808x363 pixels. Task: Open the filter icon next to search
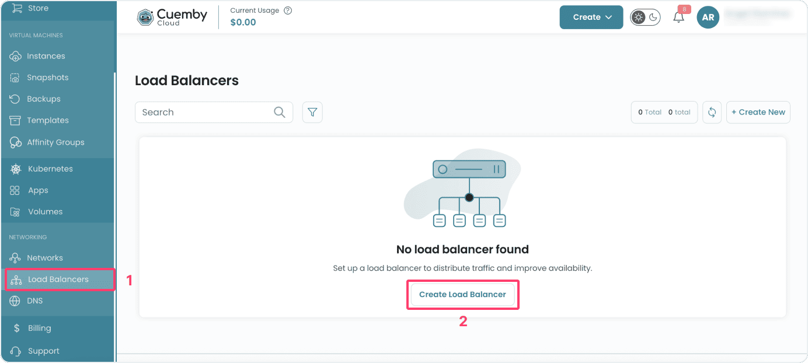312,112
